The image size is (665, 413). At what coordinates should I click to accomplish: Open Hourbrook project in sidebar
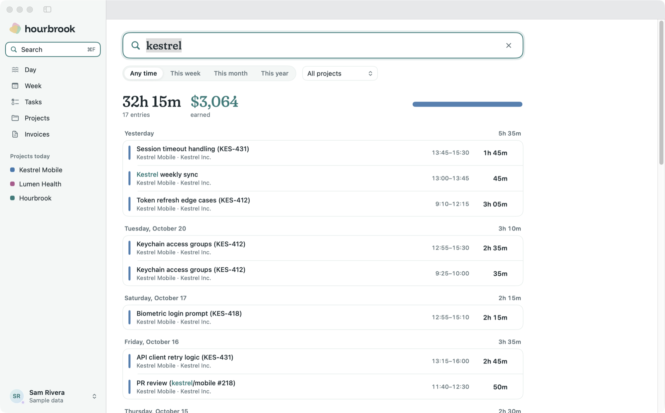click(x=35, y=198)
